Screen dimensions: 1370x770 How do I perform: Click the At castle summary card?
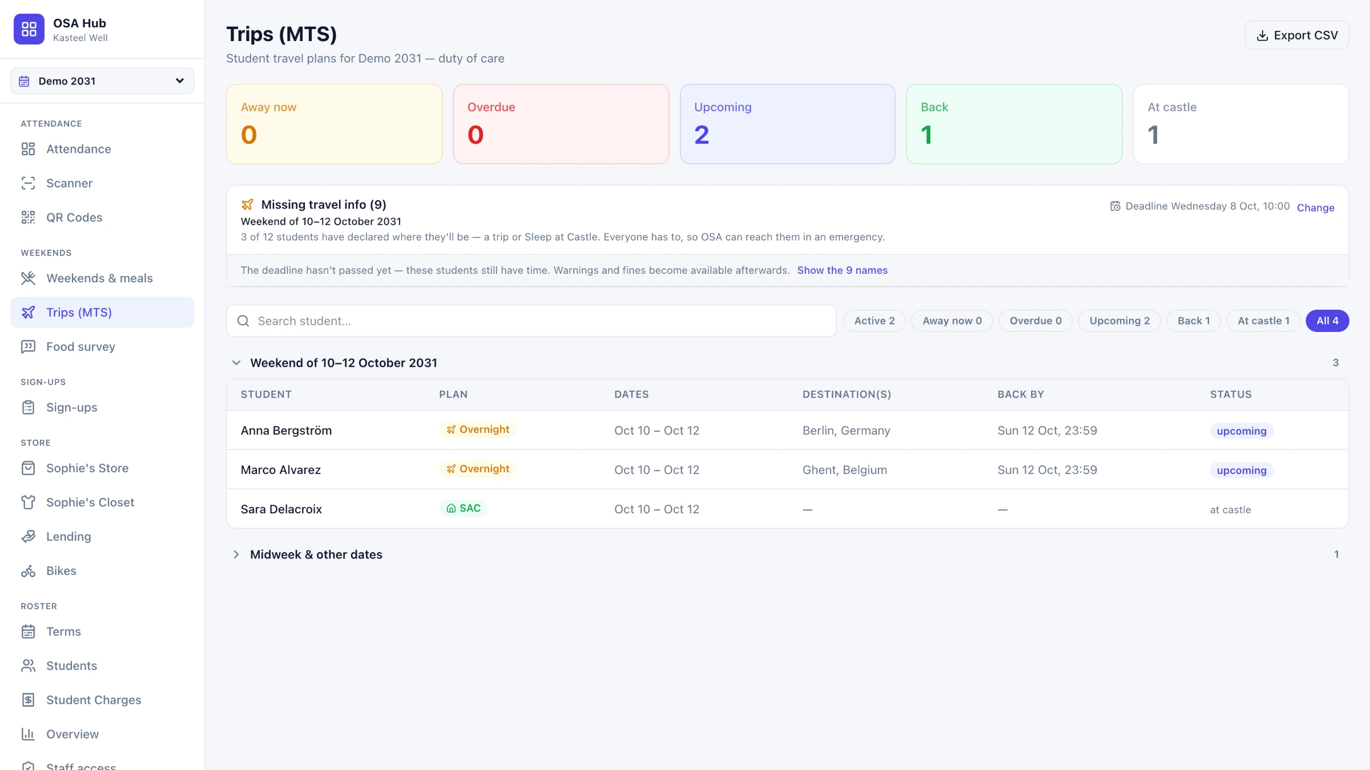[1240, 124]
